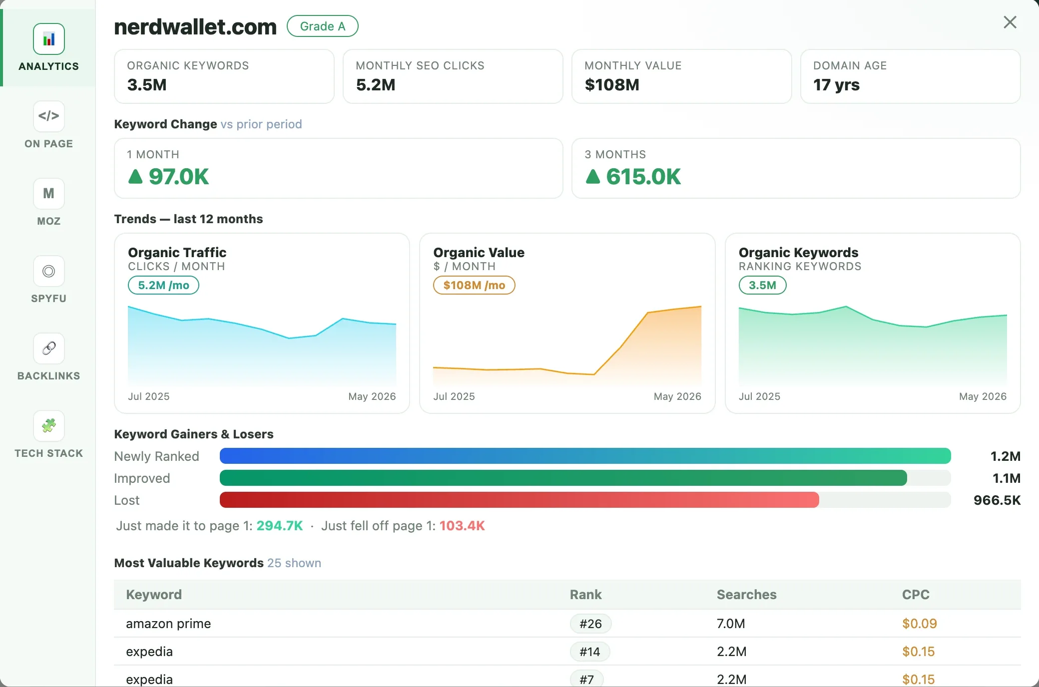
Task: Click expedia keyword in the #7 row
Action: [149, 679]
